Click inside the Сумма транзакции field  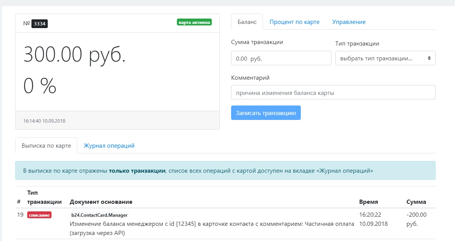281,58
